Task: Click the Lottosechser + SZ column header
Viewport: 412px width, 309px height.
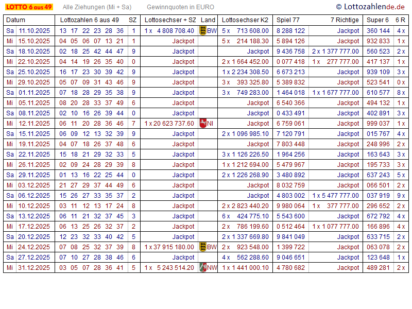Action: tap(170, 20)
